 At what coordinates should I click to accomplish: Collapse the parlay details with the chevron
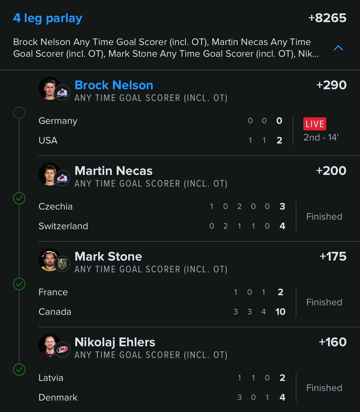click(x=338, y=48)
